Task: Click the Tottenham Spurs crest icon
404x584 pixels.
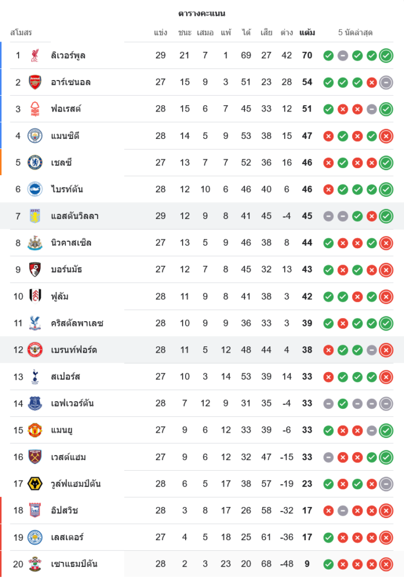Action: pos(35,377)
